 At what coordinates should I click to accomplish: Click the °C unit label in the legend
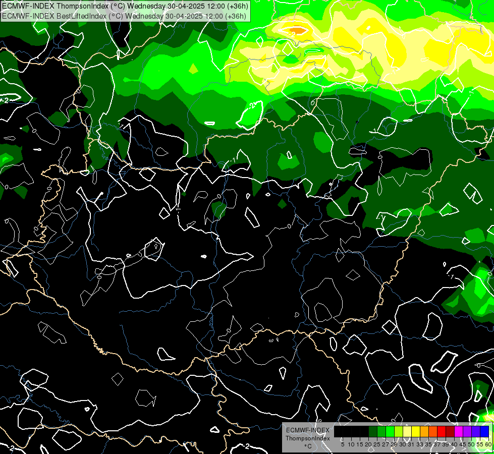coord(308,446)
